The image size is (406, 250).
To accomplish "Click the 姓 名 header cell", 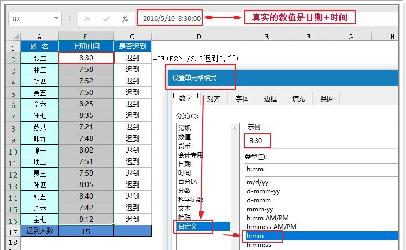I will [x=39, y=46].
